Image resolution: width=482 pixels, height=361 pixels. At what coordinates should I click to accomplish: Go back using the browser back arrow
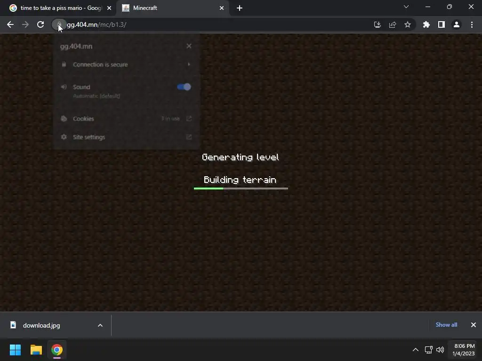click(x=10, y=24)
